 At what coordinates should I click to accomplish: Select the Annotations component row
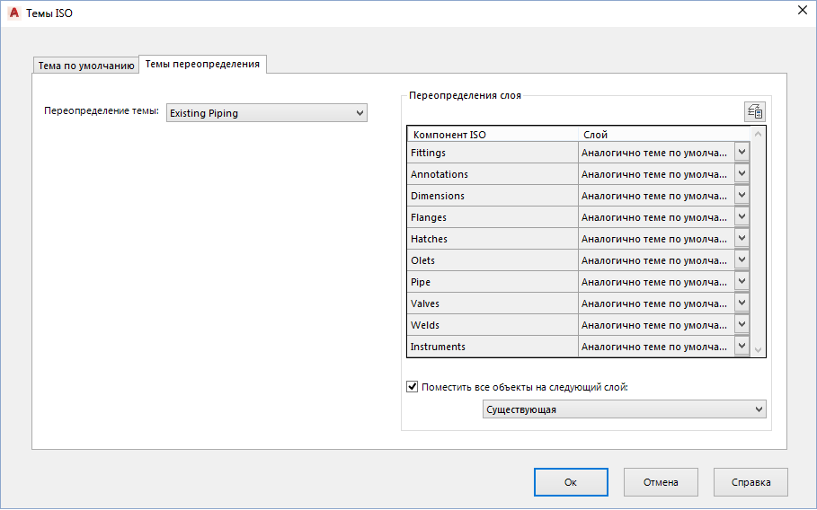point(493,174)
